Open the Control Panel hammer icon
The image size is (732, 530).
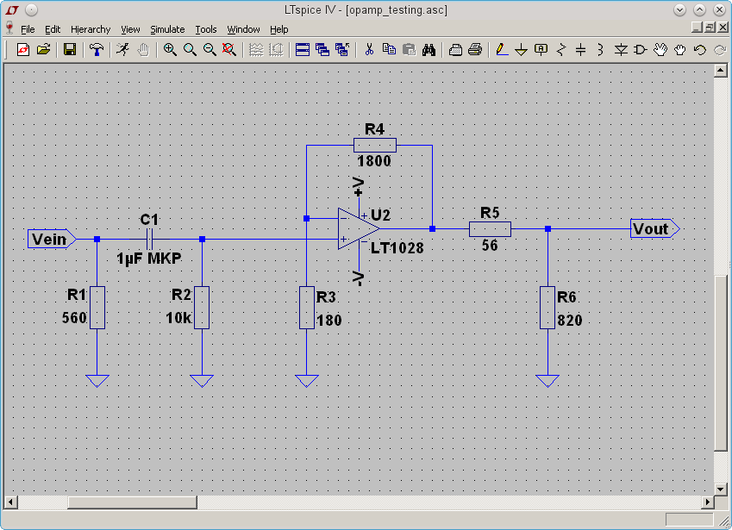[x=97, y=49]
